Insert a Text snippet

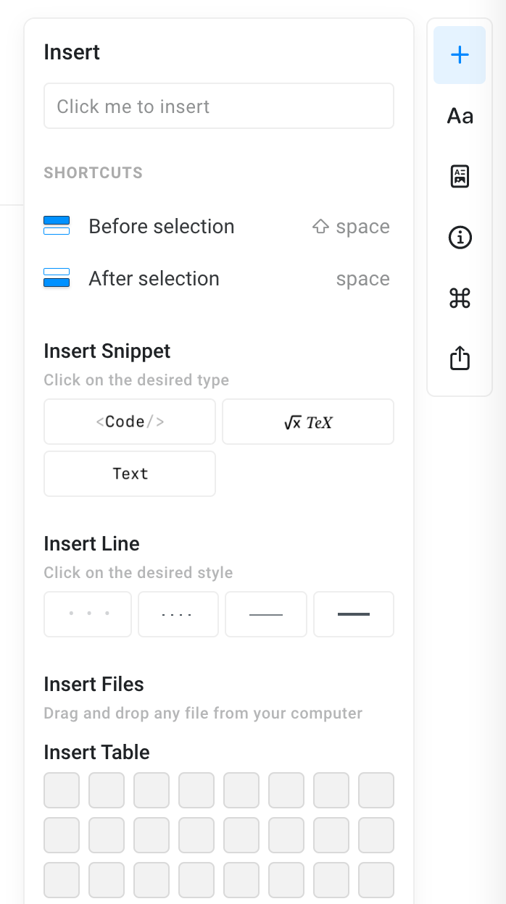[129, 474]
